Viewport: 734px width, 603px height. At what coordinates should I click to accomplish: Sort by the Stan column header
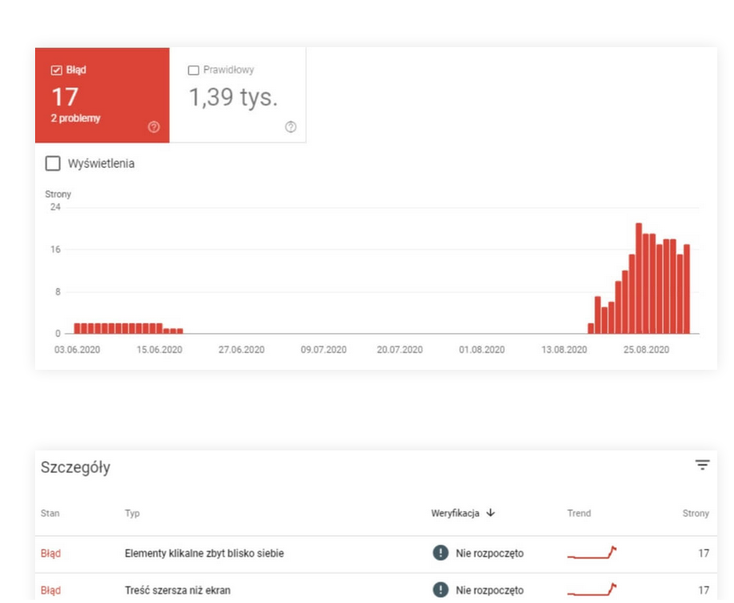pos(49,514)
